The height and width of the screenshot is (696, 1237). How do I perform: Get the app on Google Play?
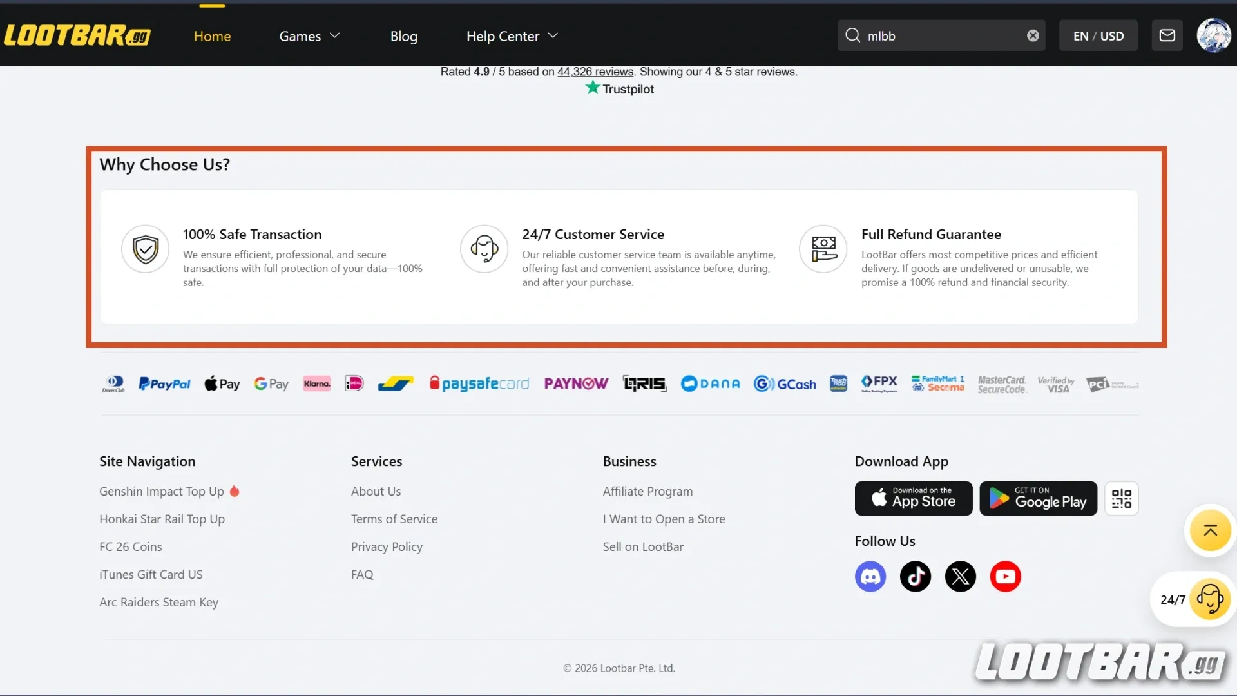pyautogui.click(x=1038, y=498)
